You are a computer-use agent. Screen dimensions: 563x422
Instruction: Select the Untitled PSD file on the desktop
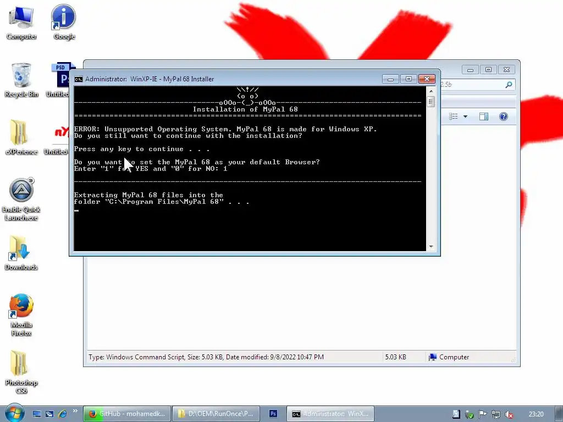[59, 80]
